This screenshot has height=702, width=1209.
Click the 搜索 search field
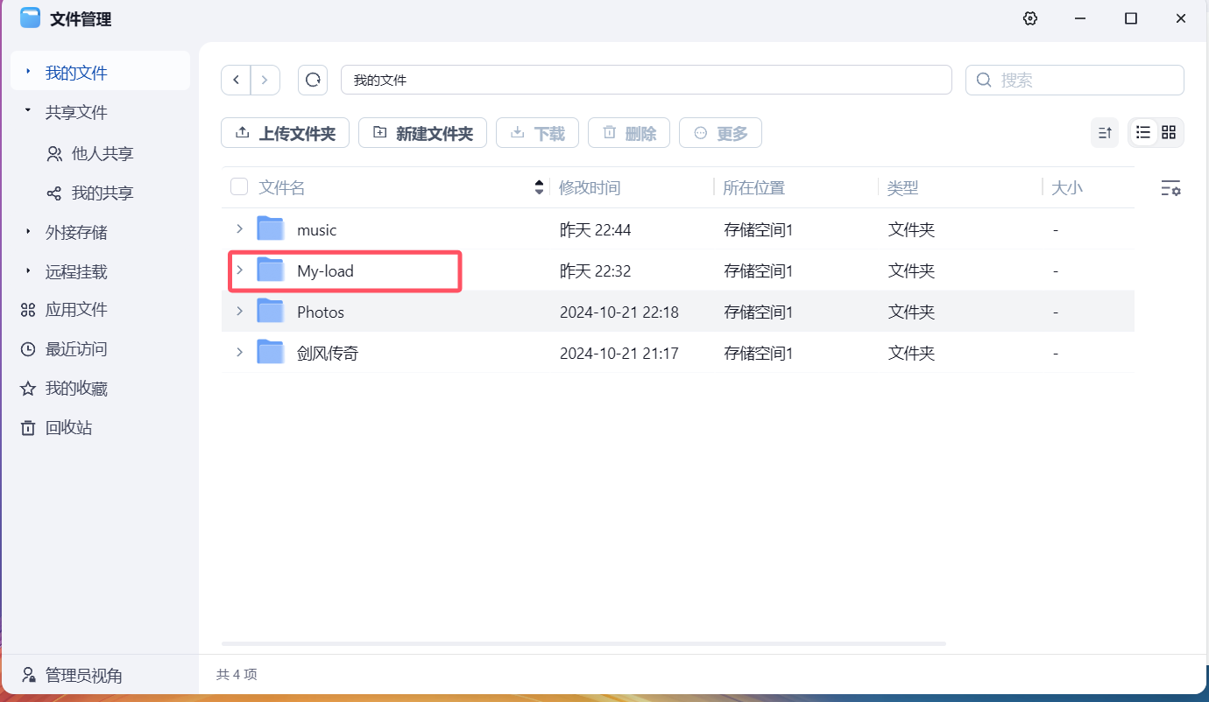coord(1075,80)
